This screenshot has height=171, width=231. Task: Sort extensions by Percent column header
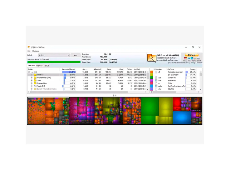click(x=193, y=69)
